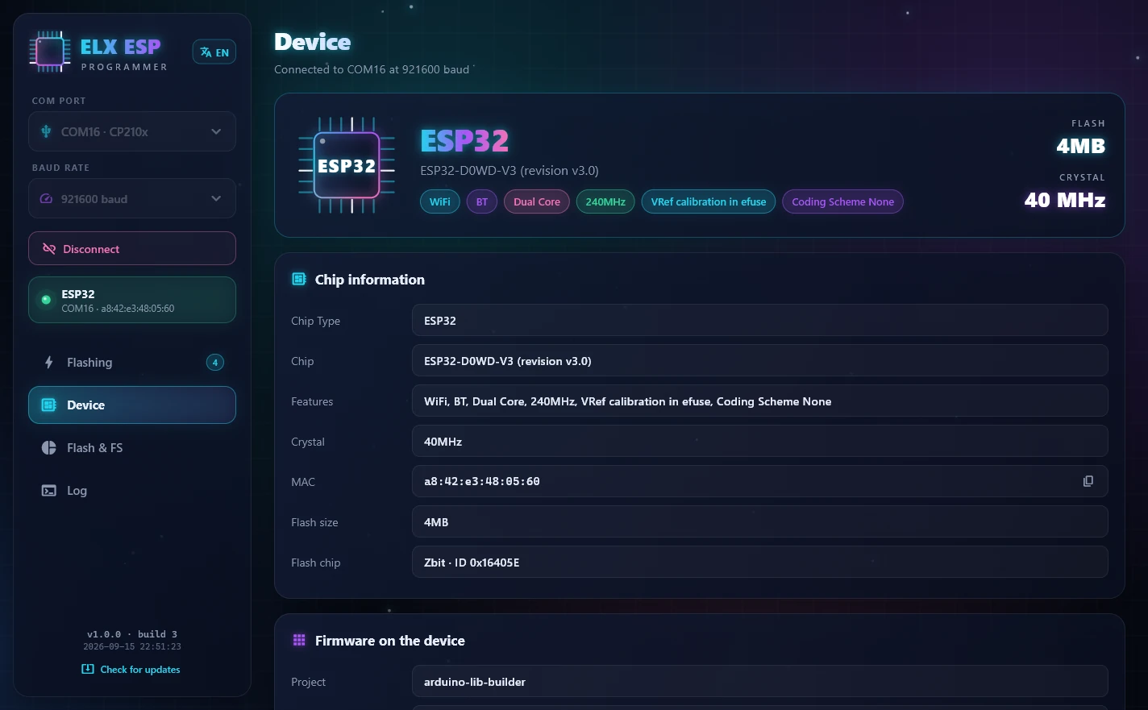Click the Device page title
The width and height of the screenshot is (1148, 710).
313,42
